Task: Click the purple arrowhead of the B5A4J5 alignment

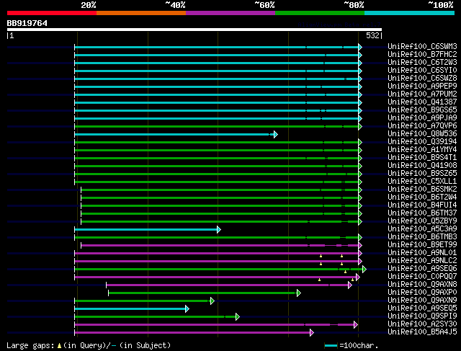Action: [312, 333]
